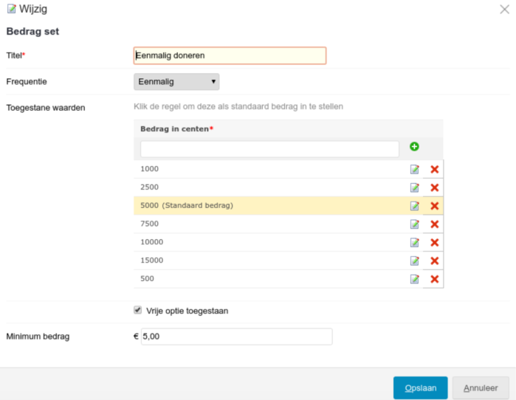Open the Frequentie dropdown
This screenshot has height=400, width=516.
(x=176, y=82)
